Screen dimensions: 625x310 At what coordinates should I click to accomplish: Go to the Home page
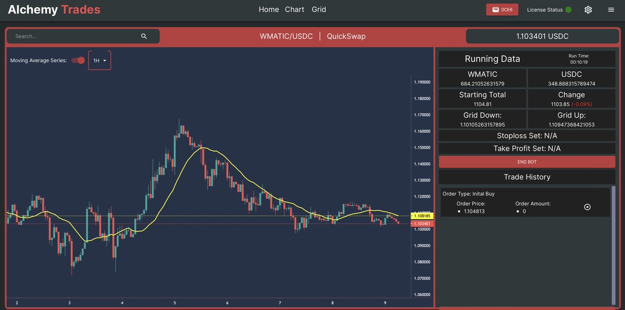[x=269, y=9]
